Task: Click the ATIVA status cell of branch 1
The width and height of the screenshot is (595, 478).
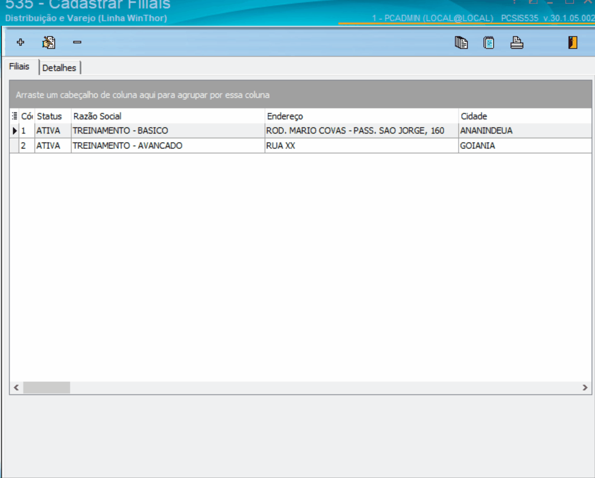Action: tap(53, 131)
